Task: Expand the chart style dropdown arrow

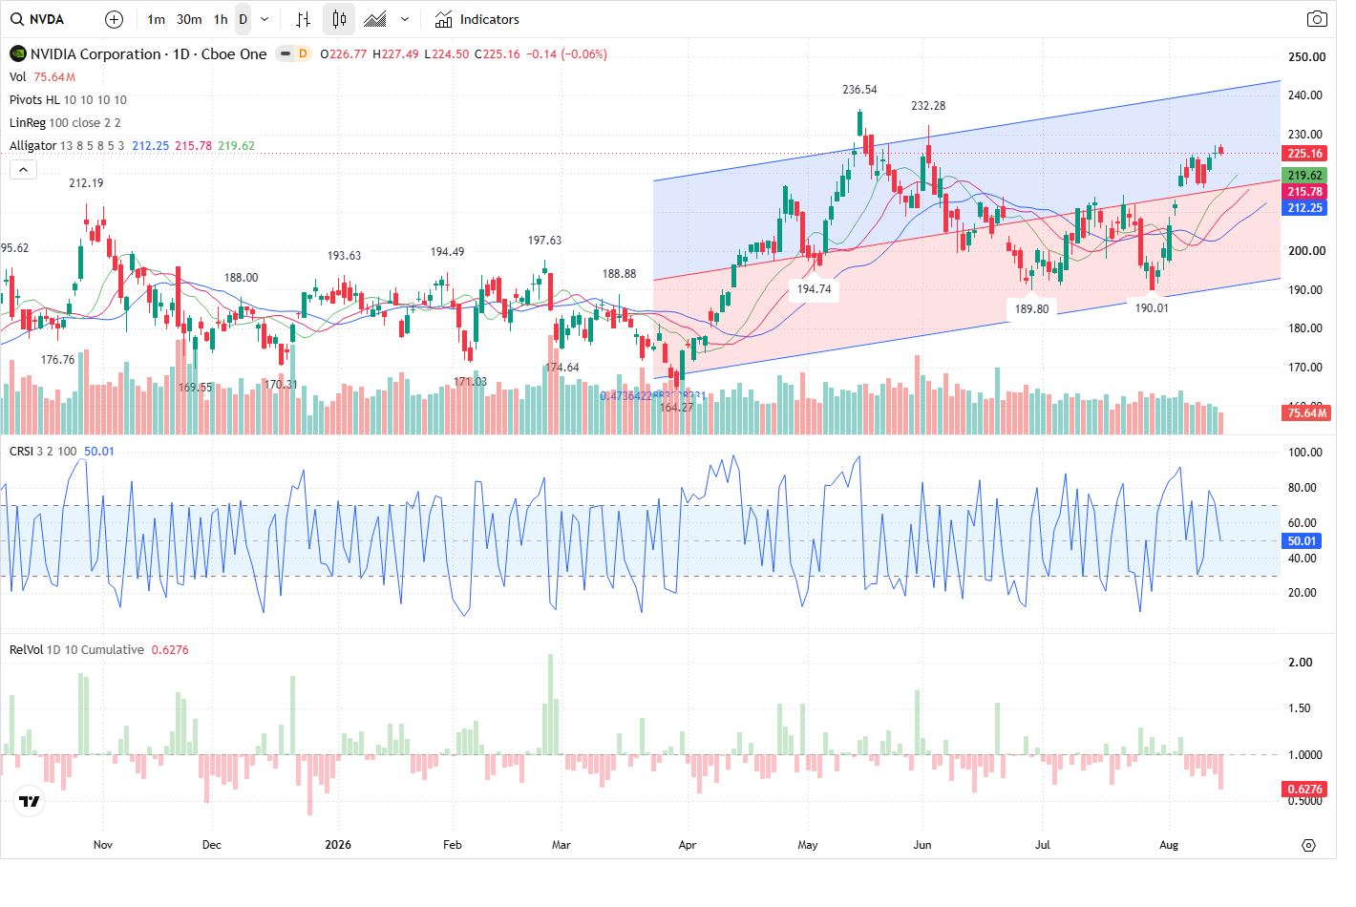Action: click(x=405, y=19)
